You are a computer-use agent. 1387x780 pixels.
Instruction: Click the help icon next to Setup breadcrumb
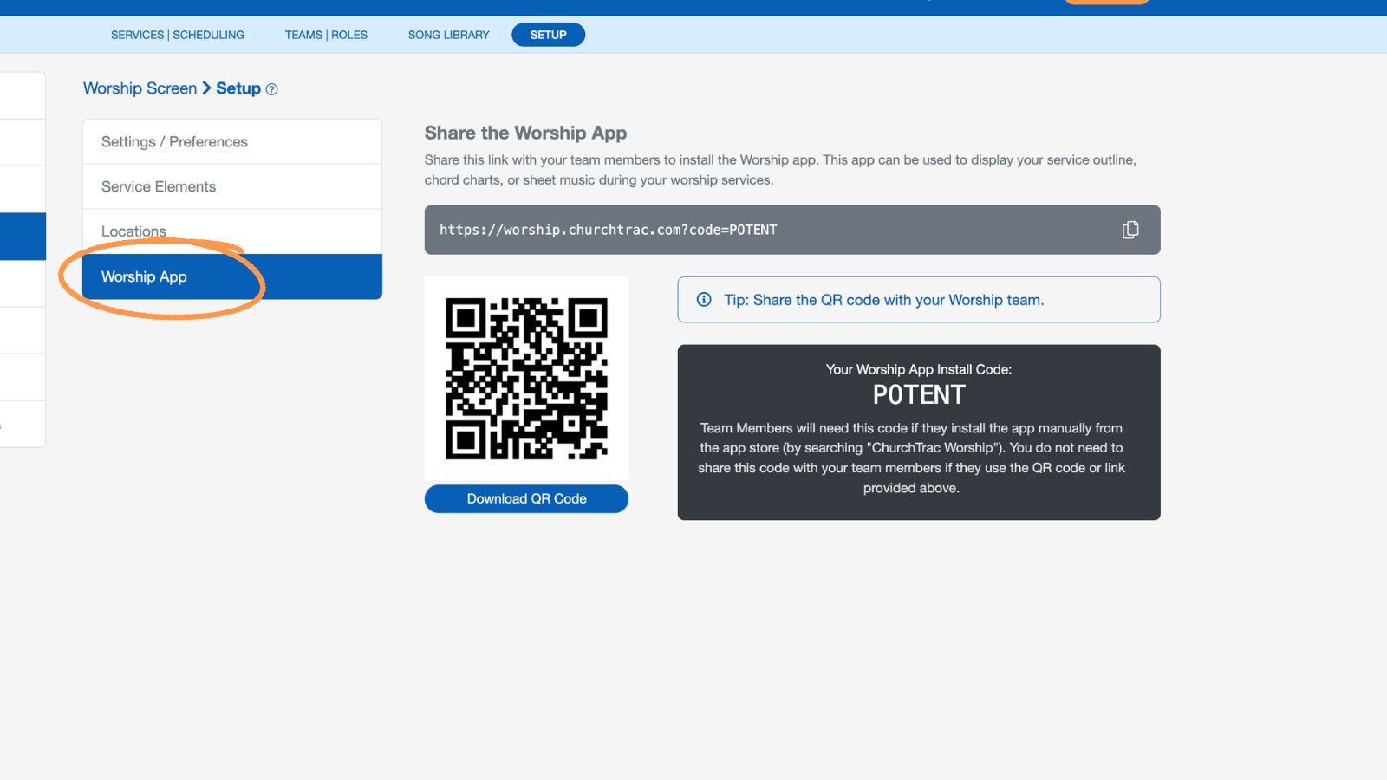pyautogui.click(x=271, y=89)
